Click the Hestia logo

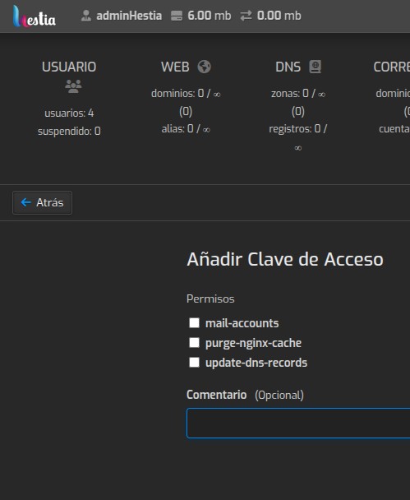pos(34,16)
